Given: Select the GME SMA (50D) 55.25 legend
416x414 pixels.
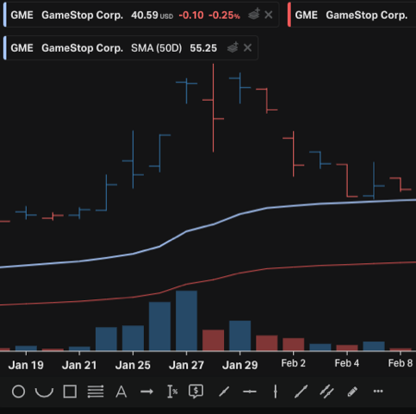Looking at the screenshot, I should [131, 47].
